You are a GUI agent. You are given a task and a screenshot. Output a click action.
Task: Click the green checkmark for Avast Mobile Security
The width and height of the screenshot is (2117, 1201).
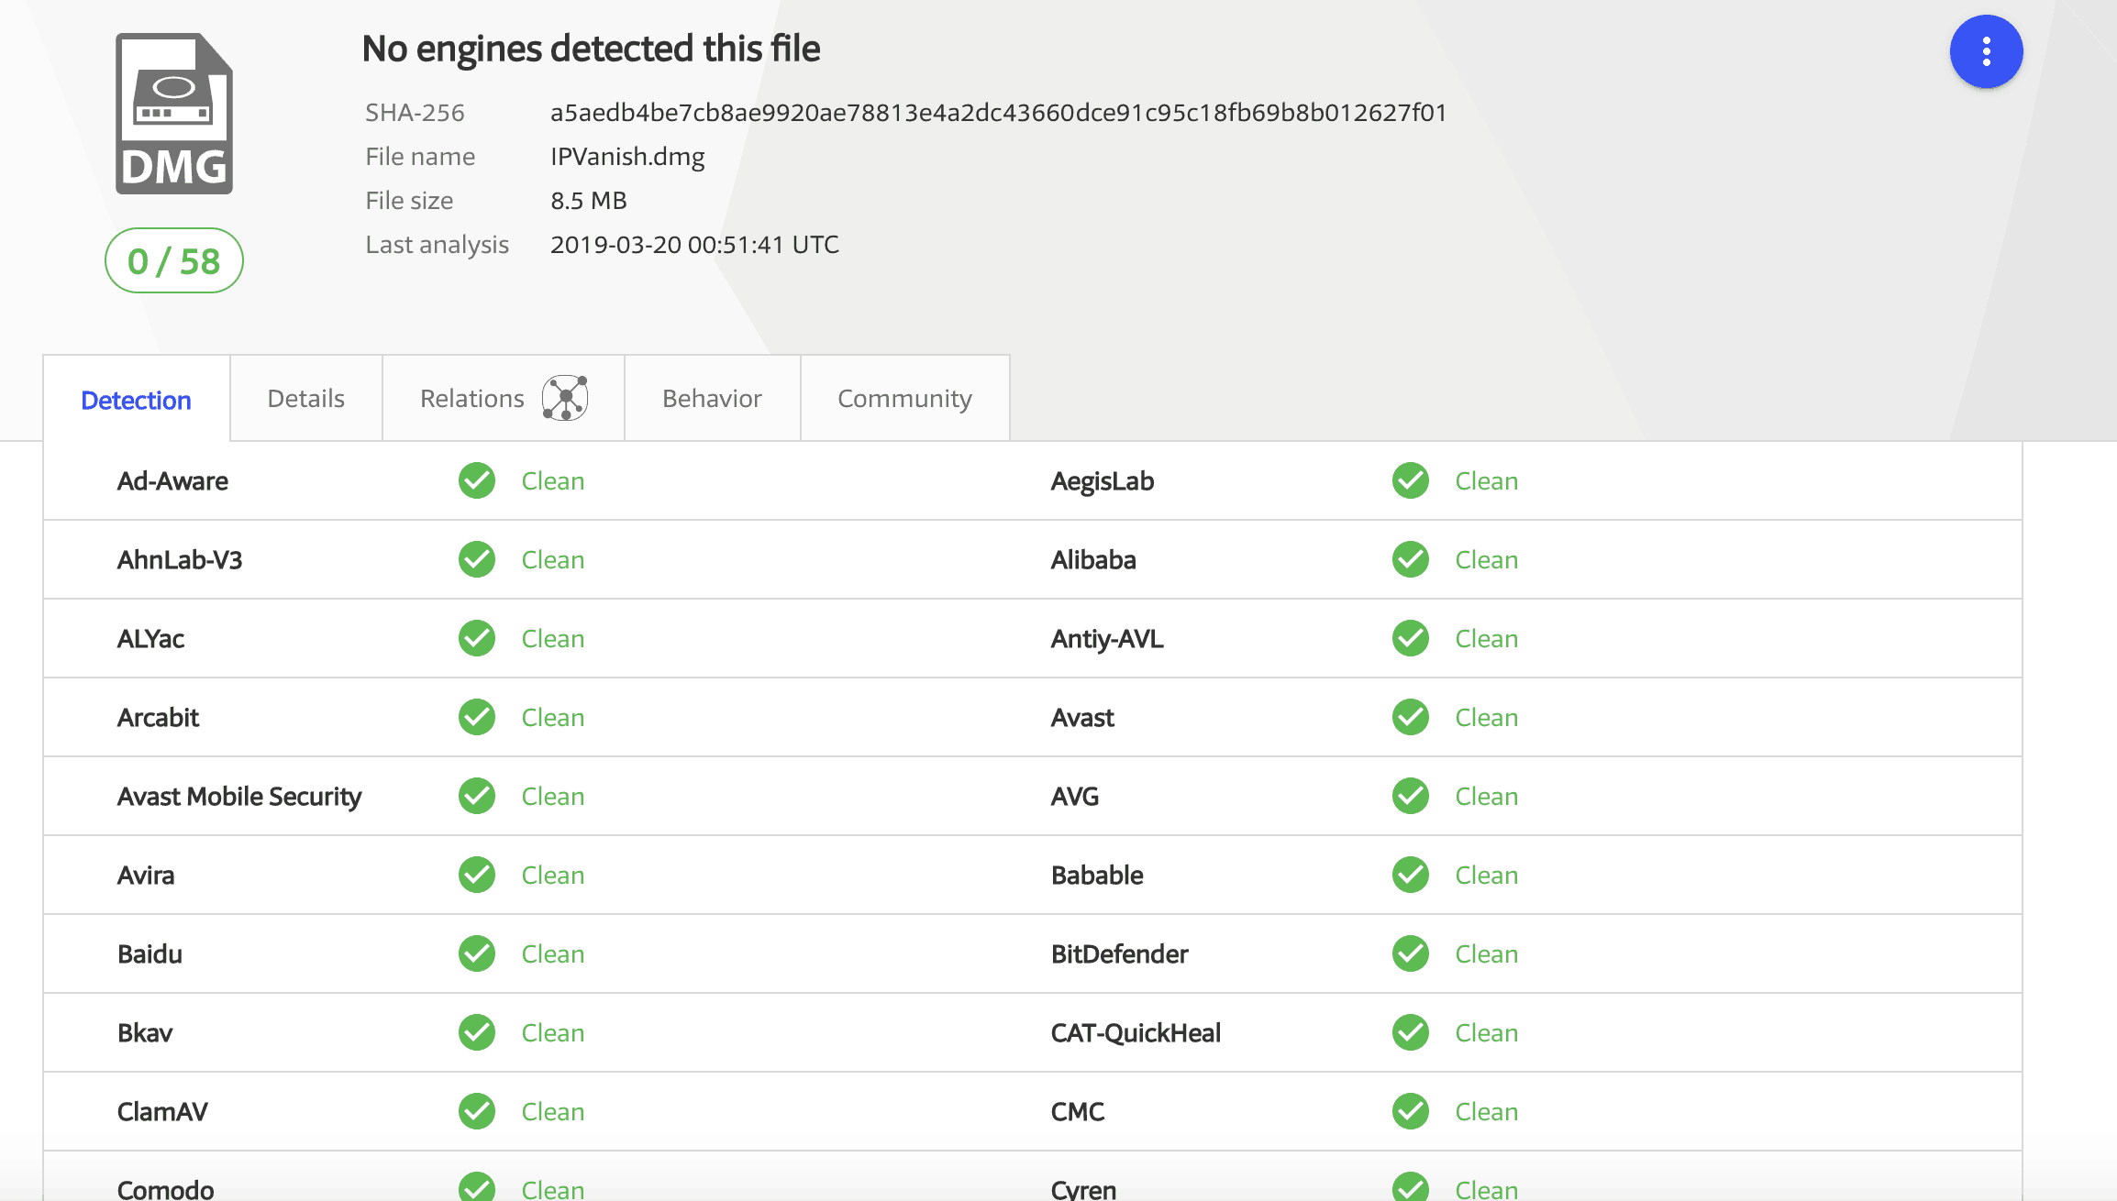[x=477, y=796]
